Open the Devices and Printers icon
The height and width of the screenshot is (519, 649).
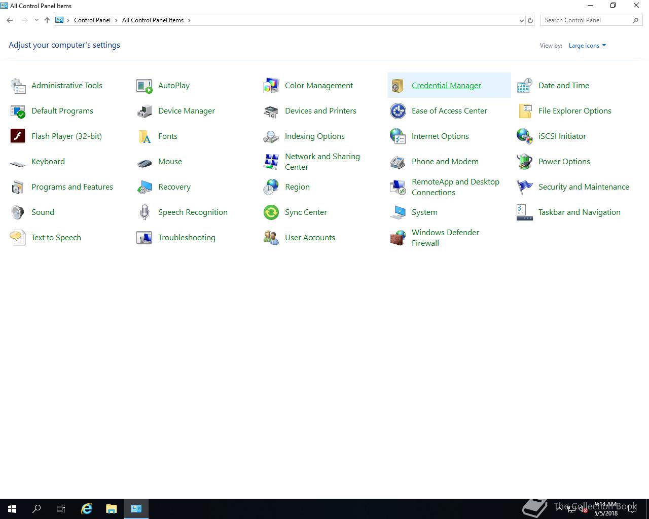(271, 111)
